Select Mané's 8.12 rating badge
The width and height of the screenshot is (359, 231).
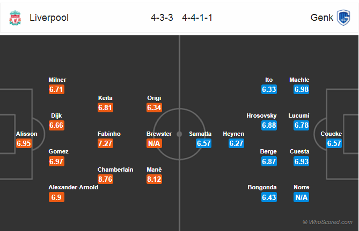point(155,179)
